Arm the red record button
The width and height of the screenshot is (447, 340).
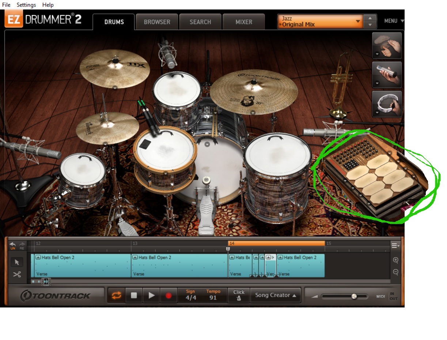pyautogui.click(x=168, y=295)
